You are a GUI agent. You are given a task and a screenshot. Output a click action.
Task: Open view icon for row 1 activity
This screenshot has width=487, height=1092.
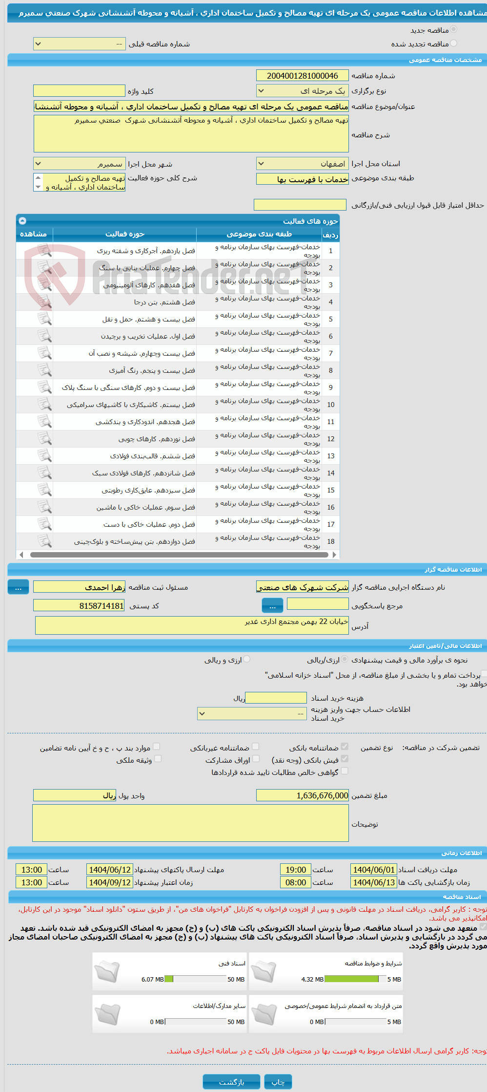point(44,251)
